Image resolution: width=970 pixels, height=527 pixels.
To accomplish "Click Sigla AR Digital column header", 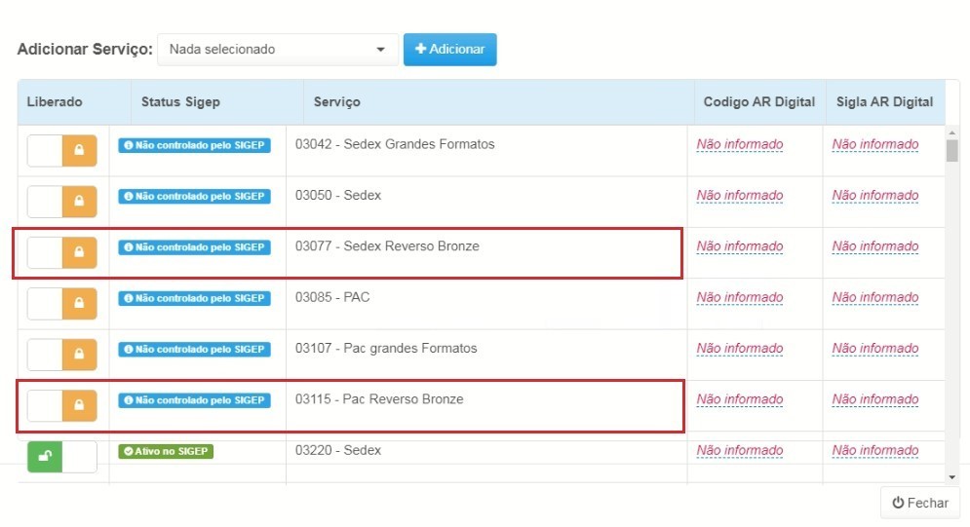I will 884,102.
